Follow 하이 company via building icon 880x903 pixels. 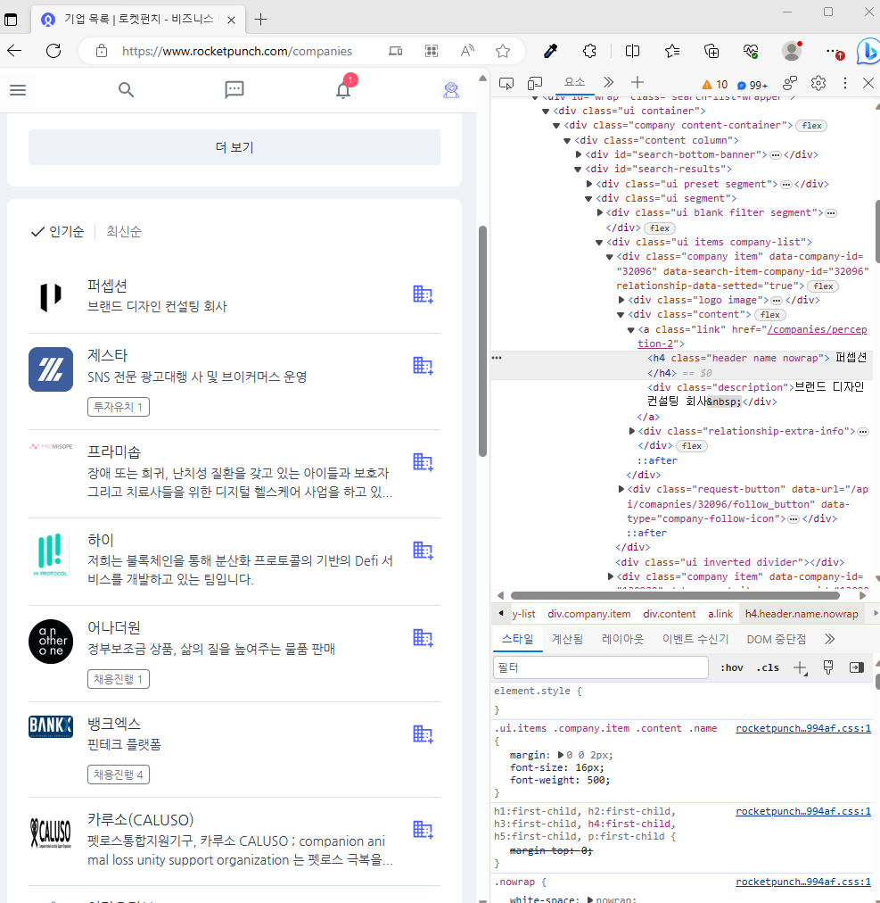(423, 550)
